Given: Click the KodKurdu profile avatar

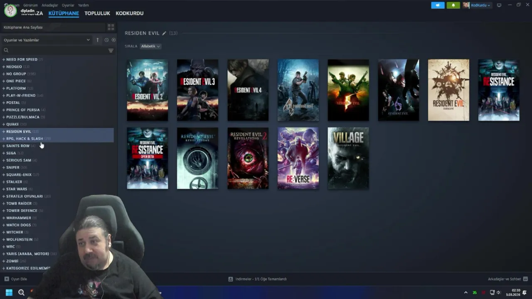Looking at the screenshot, I should [x=466, y=5].
